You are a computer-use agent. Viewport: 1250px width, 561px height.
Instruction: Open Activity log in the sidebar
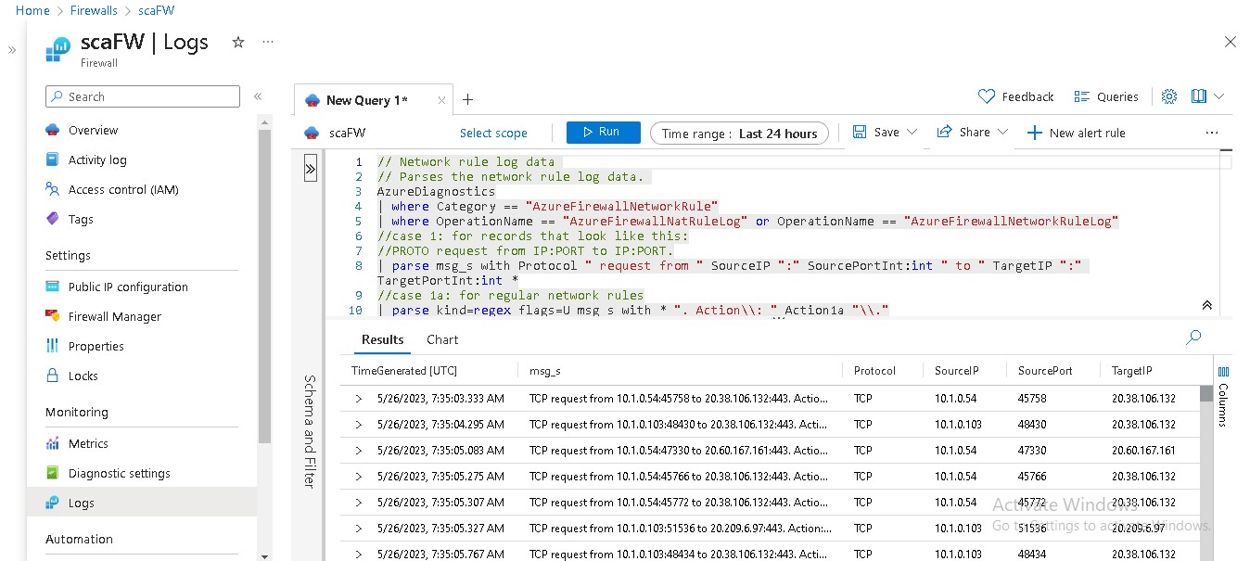[97, 159]
